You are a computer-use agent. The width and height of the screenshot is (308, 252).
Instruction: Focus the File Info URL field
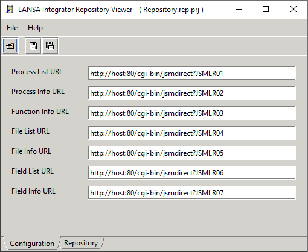point(191,153)
